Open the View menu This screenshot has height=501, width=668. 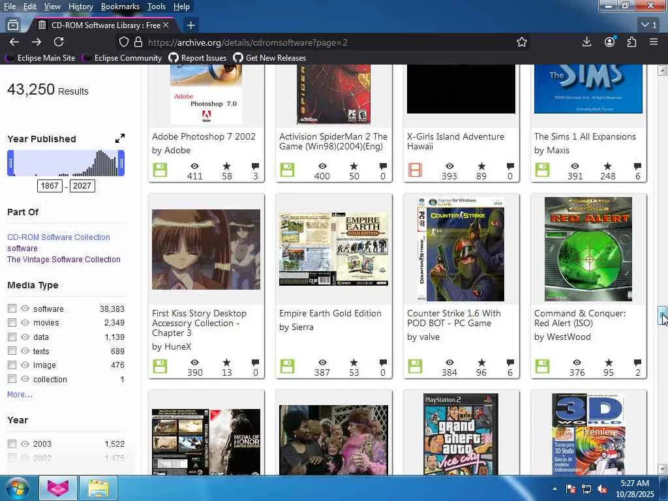click(52, 7)
